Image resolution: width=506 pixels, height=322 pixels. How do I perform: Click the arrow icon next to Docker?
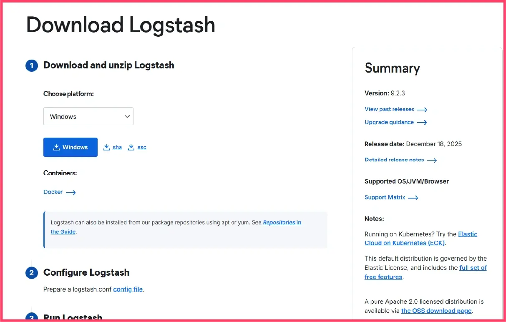pos(71,192)
